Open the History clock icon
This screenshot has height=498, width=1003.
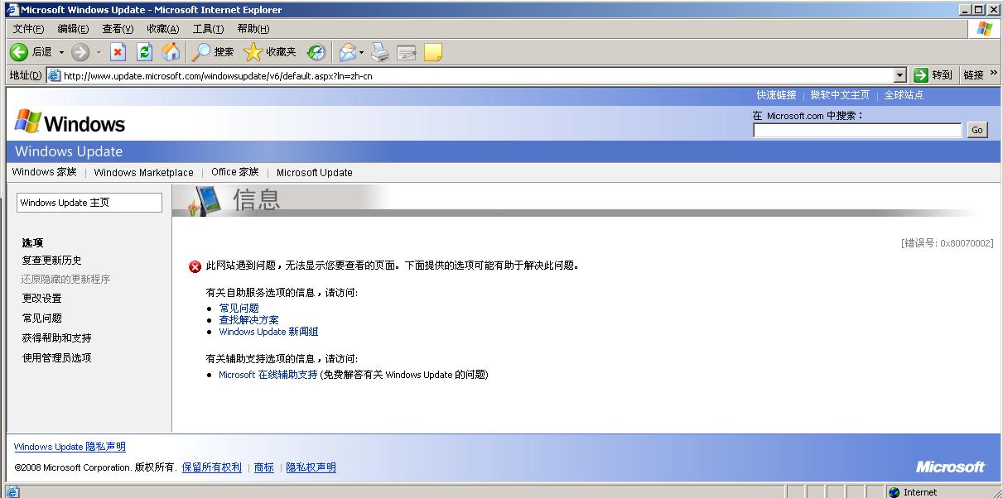click(316, 52)
